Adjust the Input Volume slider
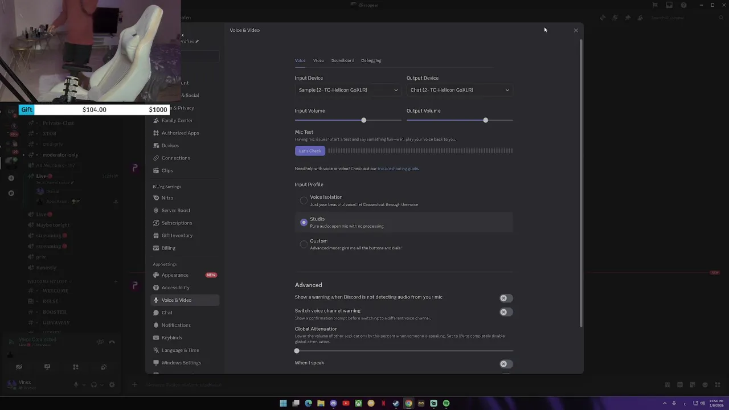This screenshot has width=729, height=410. point(363,120)
